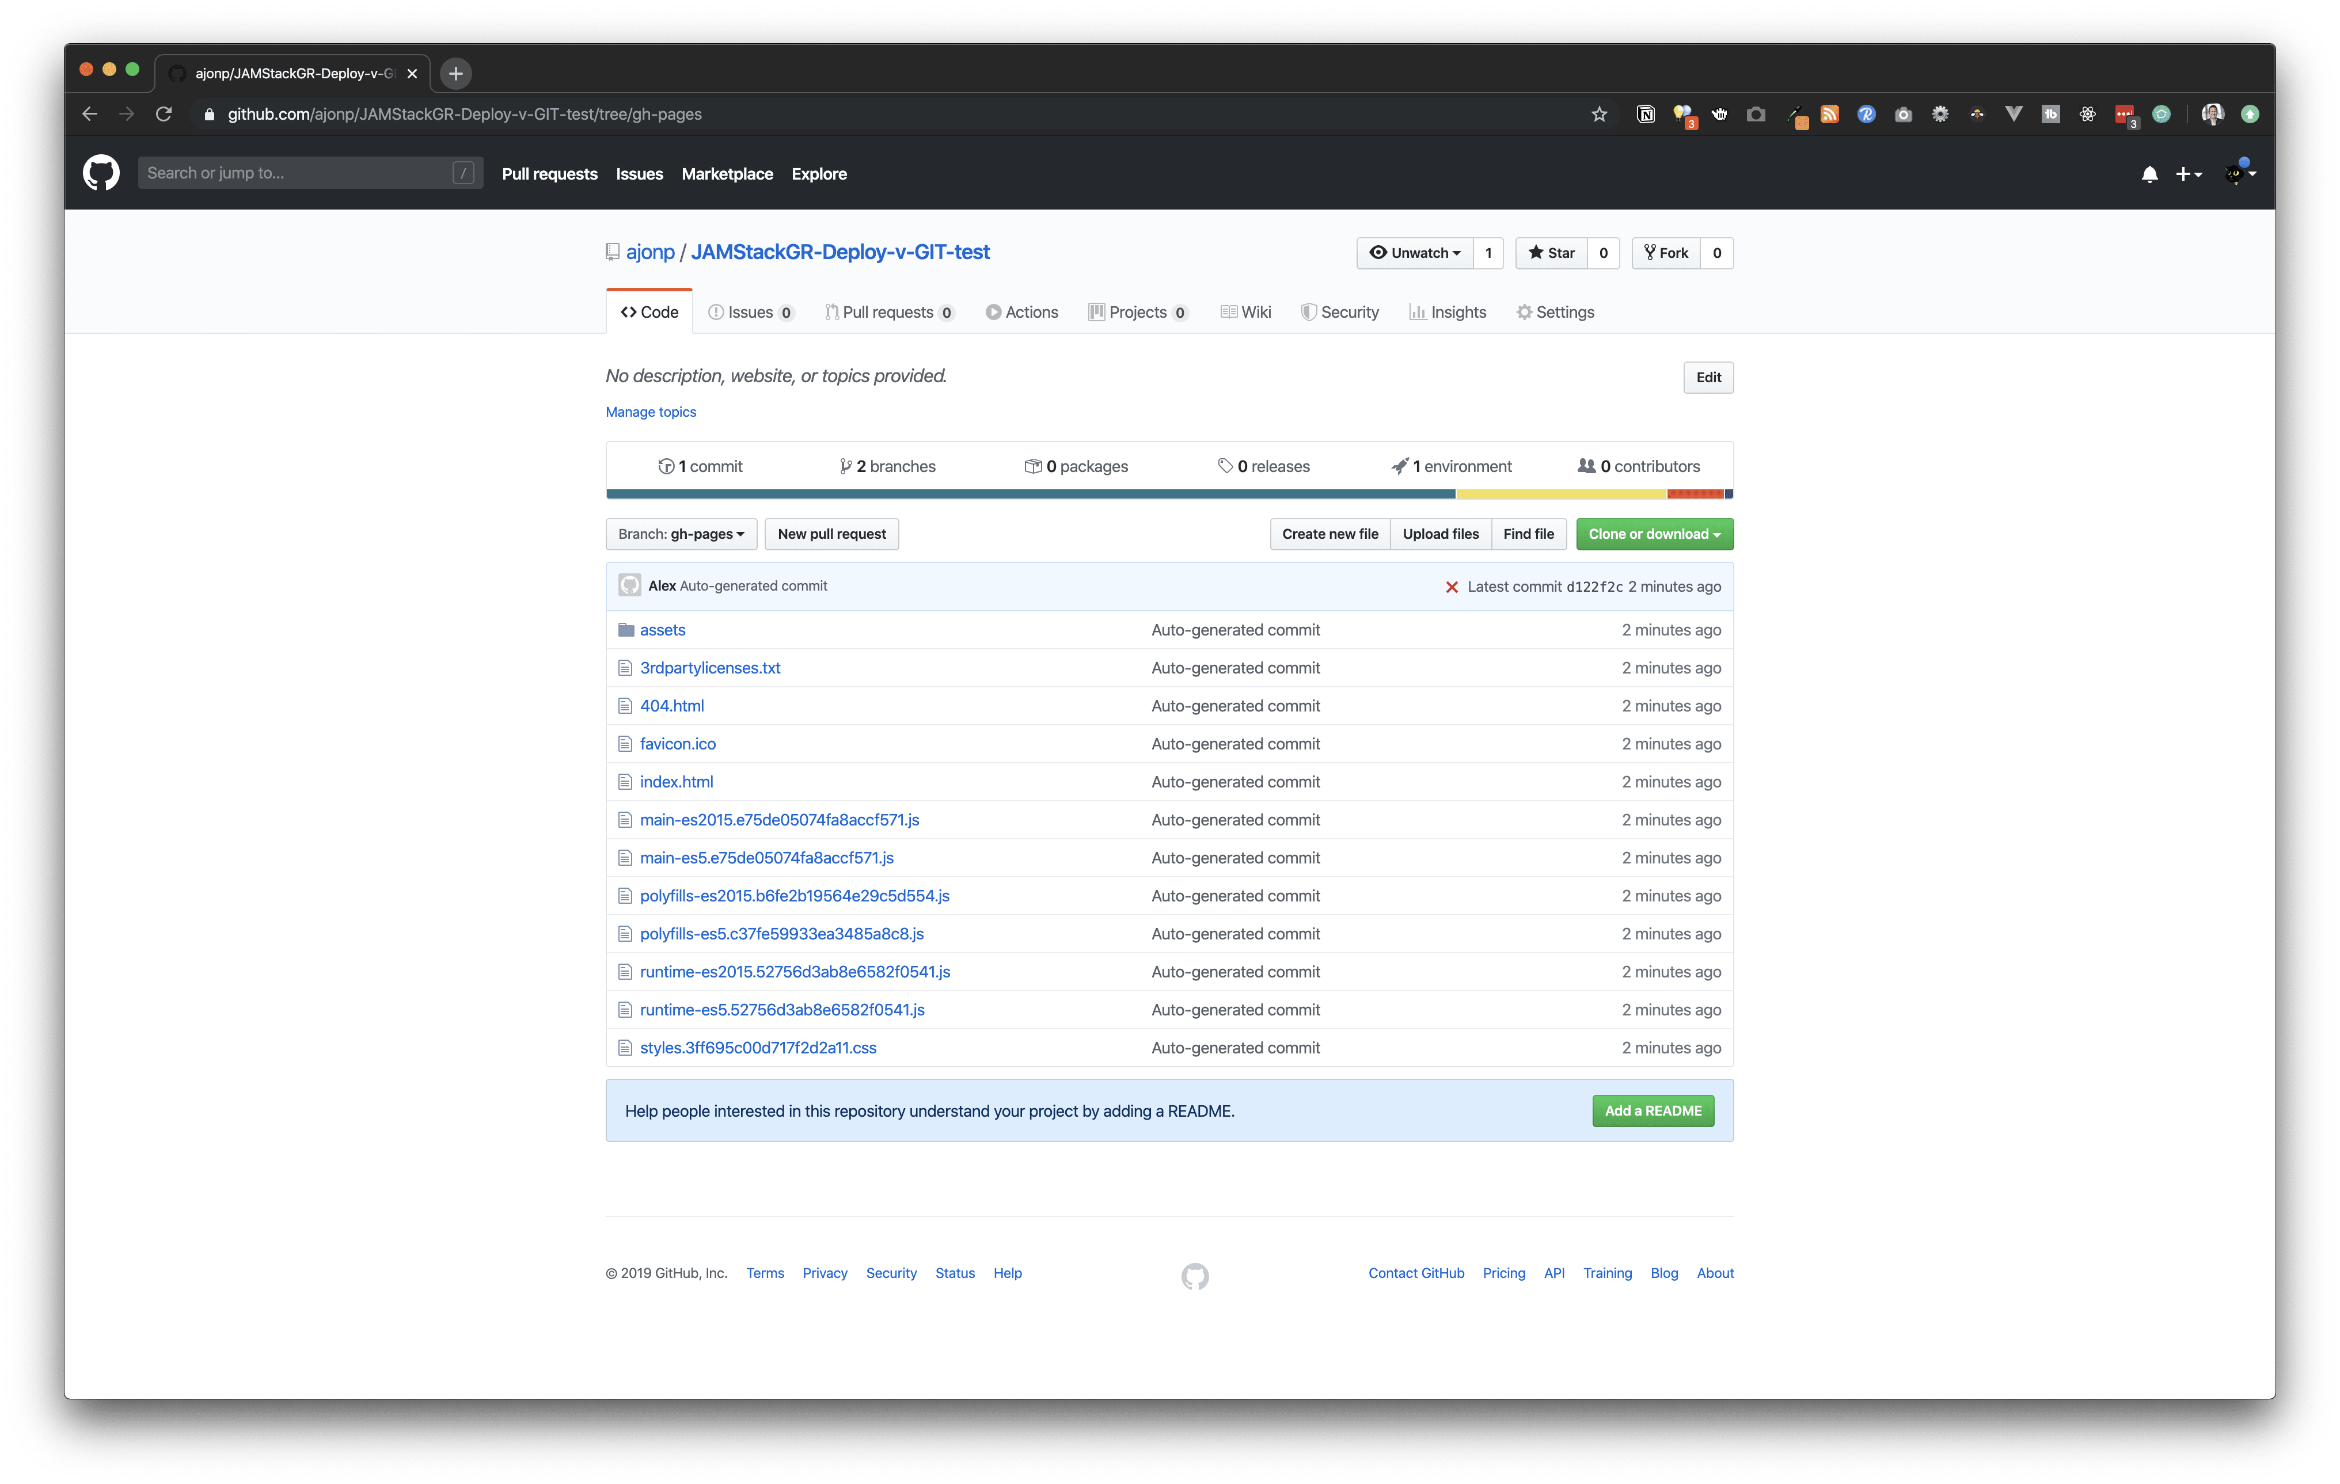Click Edit description button

[x=1708, y=378]
